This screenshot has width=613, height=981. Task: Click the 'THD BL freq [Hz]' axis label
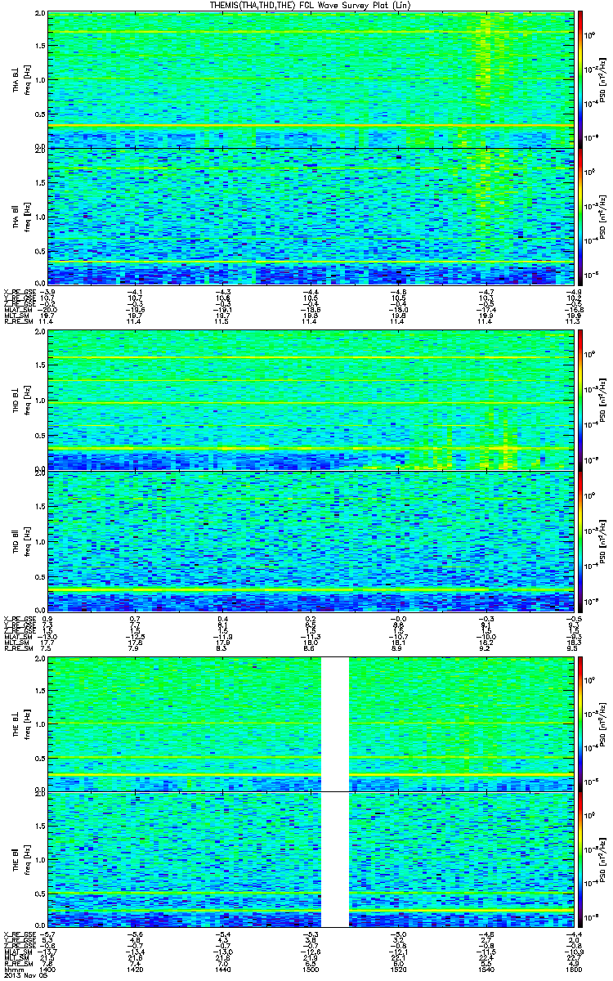coord(20,401)
